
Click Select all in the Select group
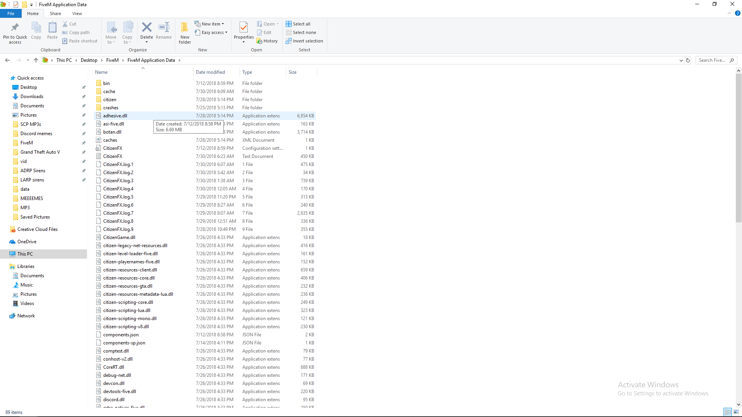pyautogui.click(x=298, y=24)
